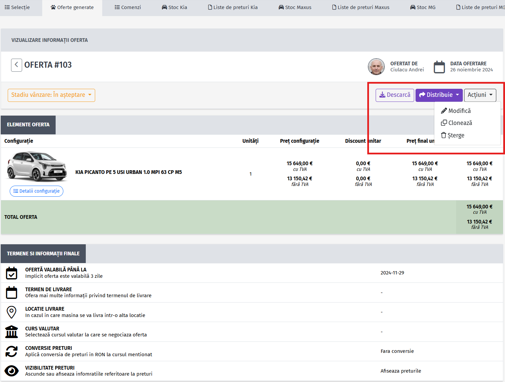Click the list icon on Comenzi tab
505x382 pixels.
click(117, 7)
